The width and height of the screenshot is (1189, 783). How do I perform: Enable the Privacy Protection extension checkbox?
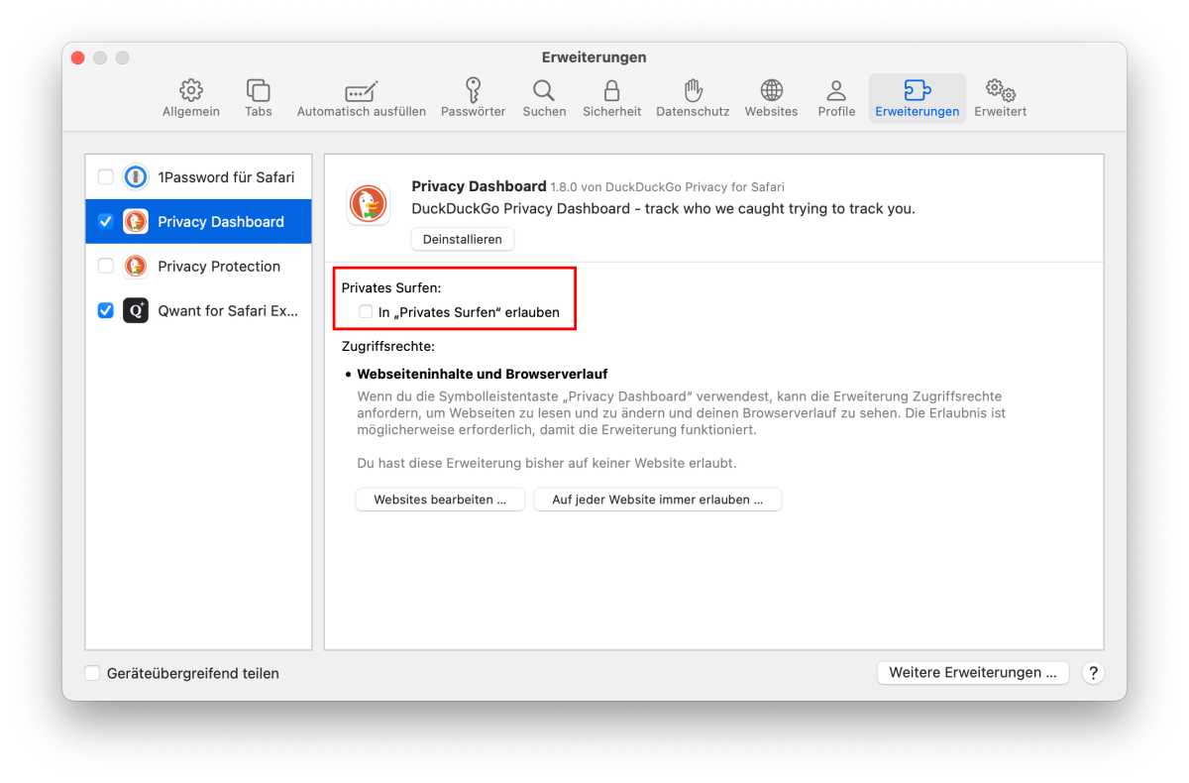105,267
